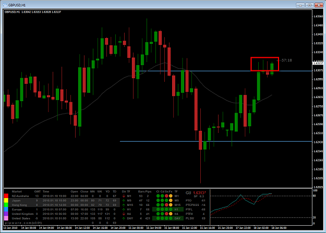Click the red down arrow beside M1
326x233 pixels.
pos(124,196)
